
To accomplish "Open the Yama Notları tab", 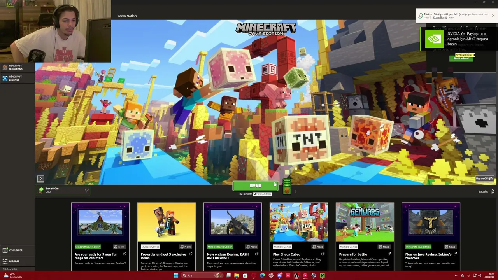I will click(x=127, y=16).
